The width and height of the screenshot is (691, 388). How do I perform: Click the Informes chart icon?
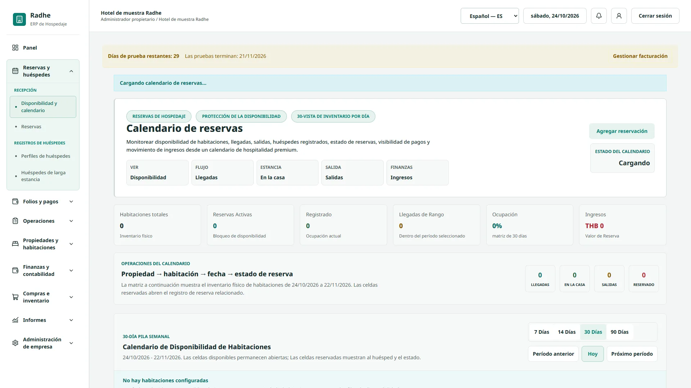click(15, 320)
